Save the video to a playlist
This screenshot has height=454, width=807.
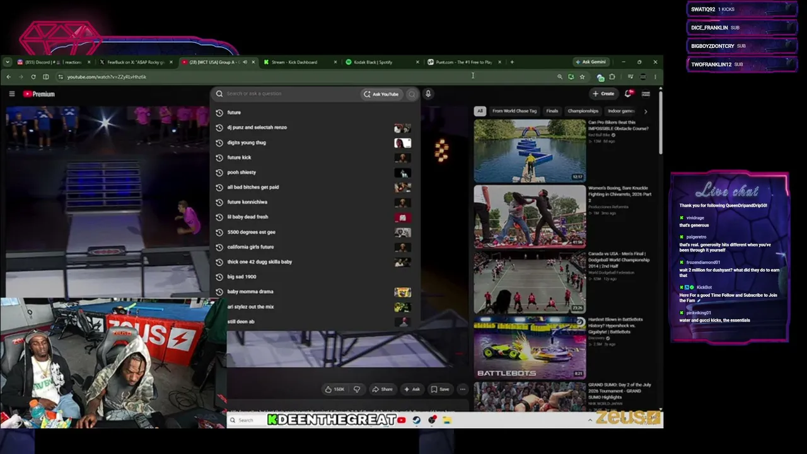click(x=441, y=389)
